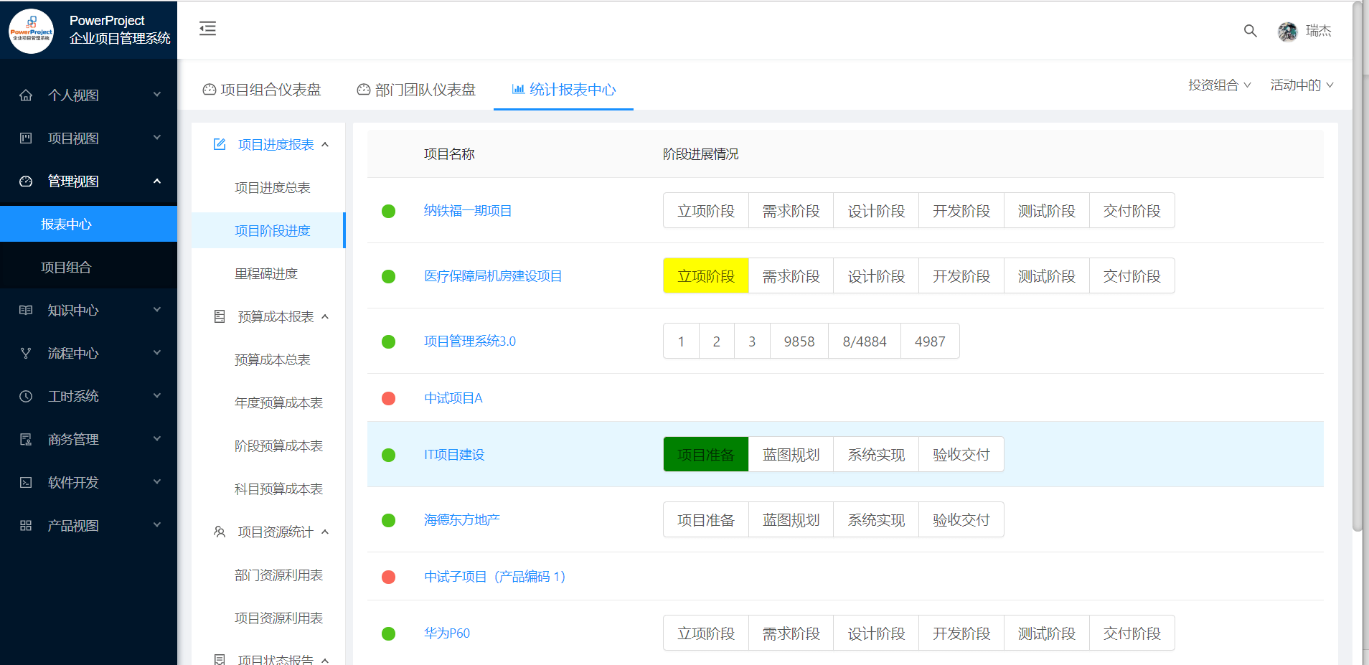Image resolution: width=1369 pixels, height=665 pixels.
Task: Collapse the 预算成本报表 section
Action: coord(325,317)
